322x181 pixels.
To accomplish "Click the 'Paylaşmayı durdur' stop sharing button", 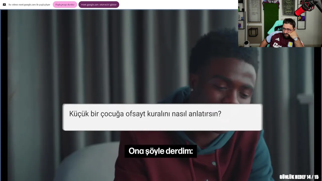I will [x=65, y=5].
